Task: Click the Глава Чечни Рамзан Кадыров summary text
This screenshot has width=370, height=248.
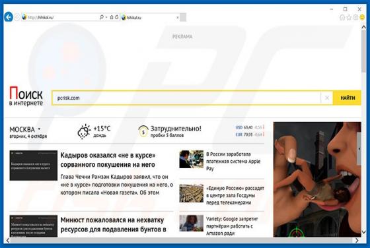Action: 117,185
